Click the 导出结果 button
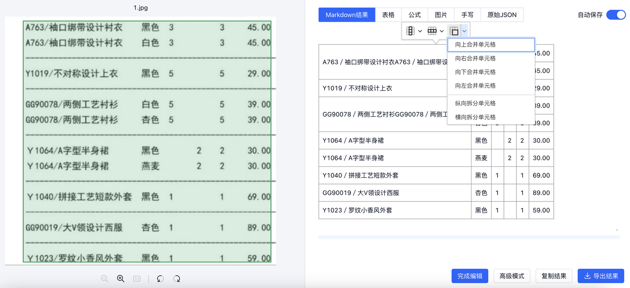Viewport: 630px width, 288px height. click(601, 276)
